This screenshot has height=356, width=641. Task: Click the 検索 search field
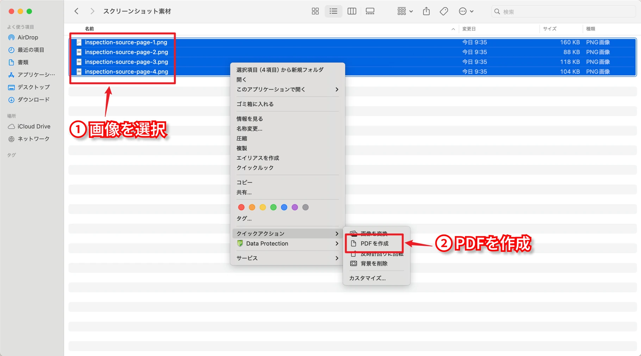[563, 12]
